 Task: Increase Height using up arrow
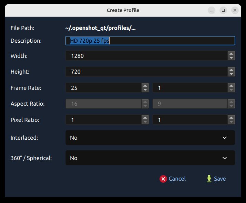pos(232,70)
